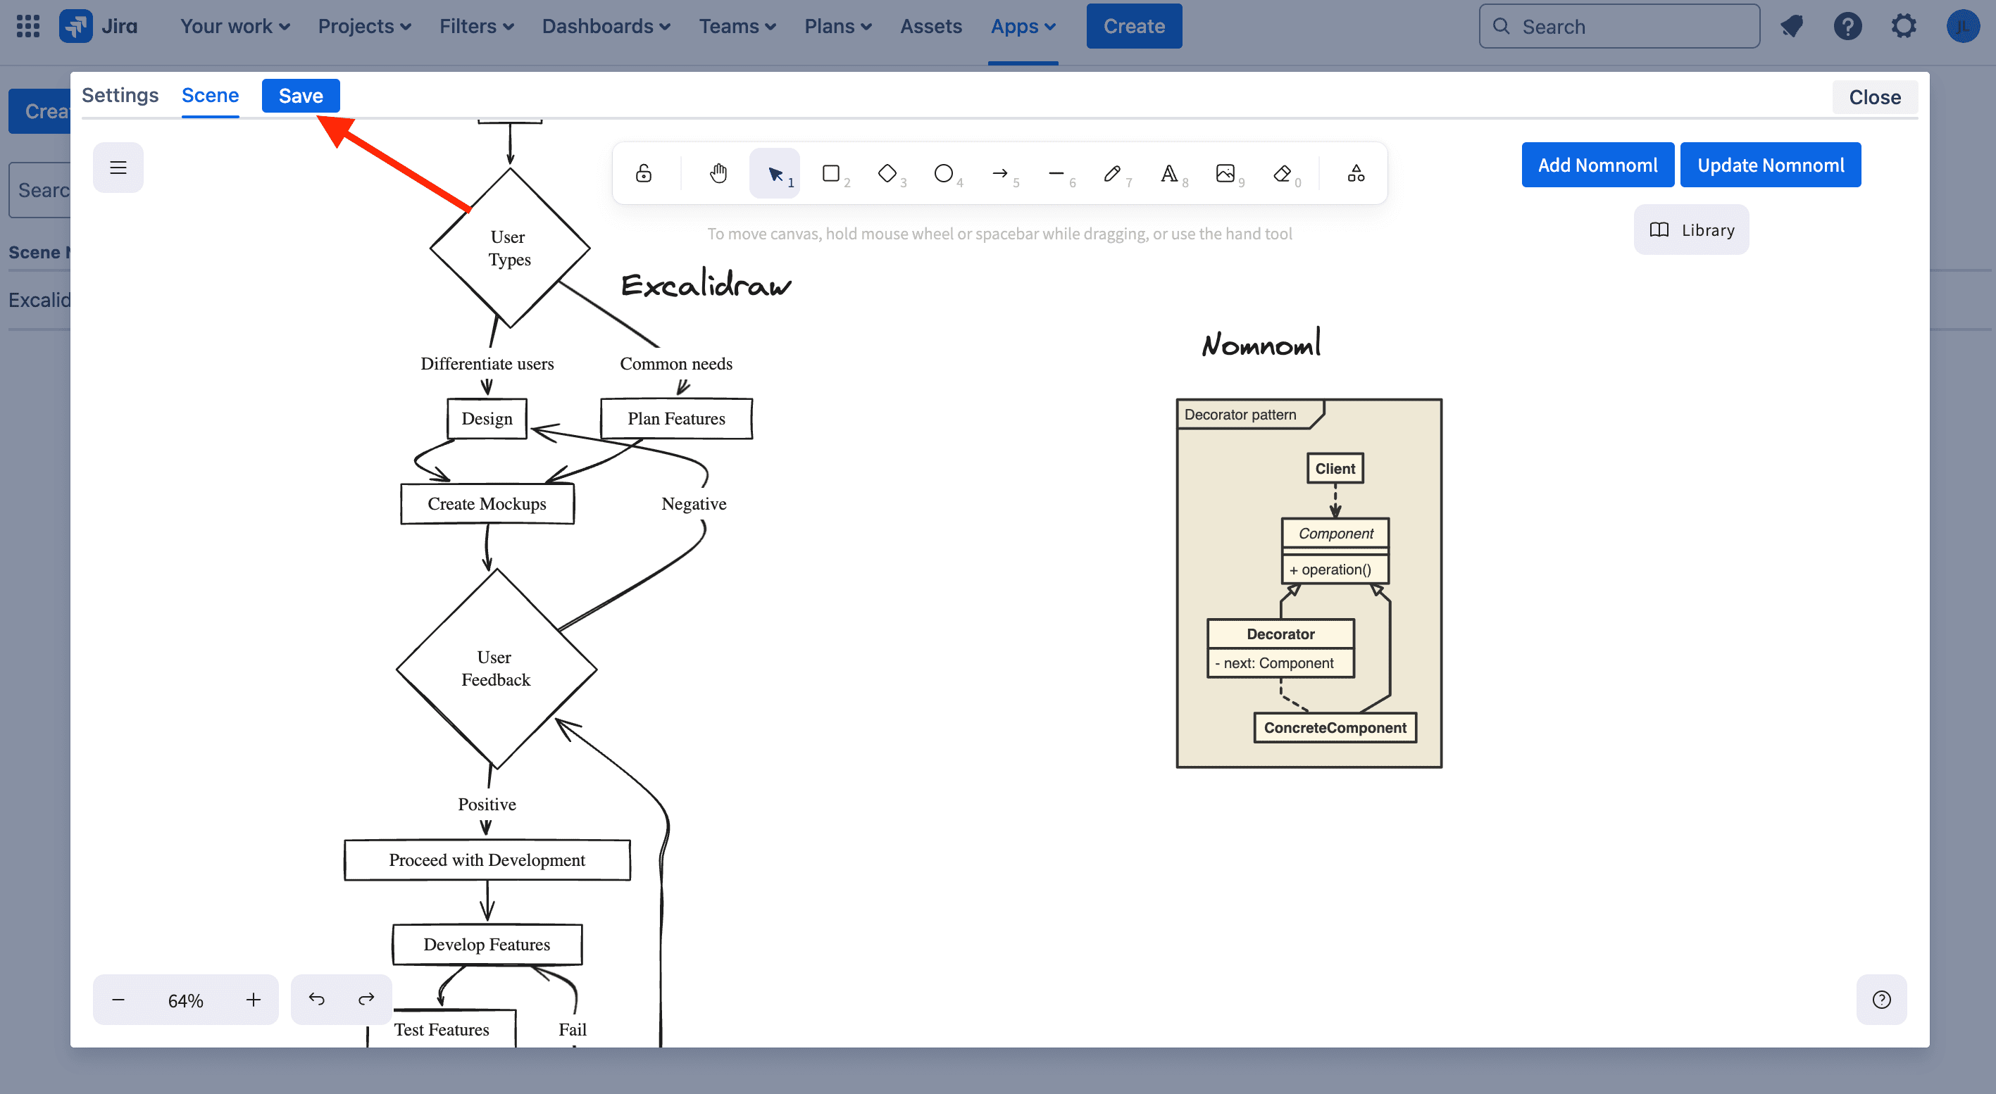Open the user profile avatar
Viewport: 1996px width, 1094px height.
(x=1963, y=26)
